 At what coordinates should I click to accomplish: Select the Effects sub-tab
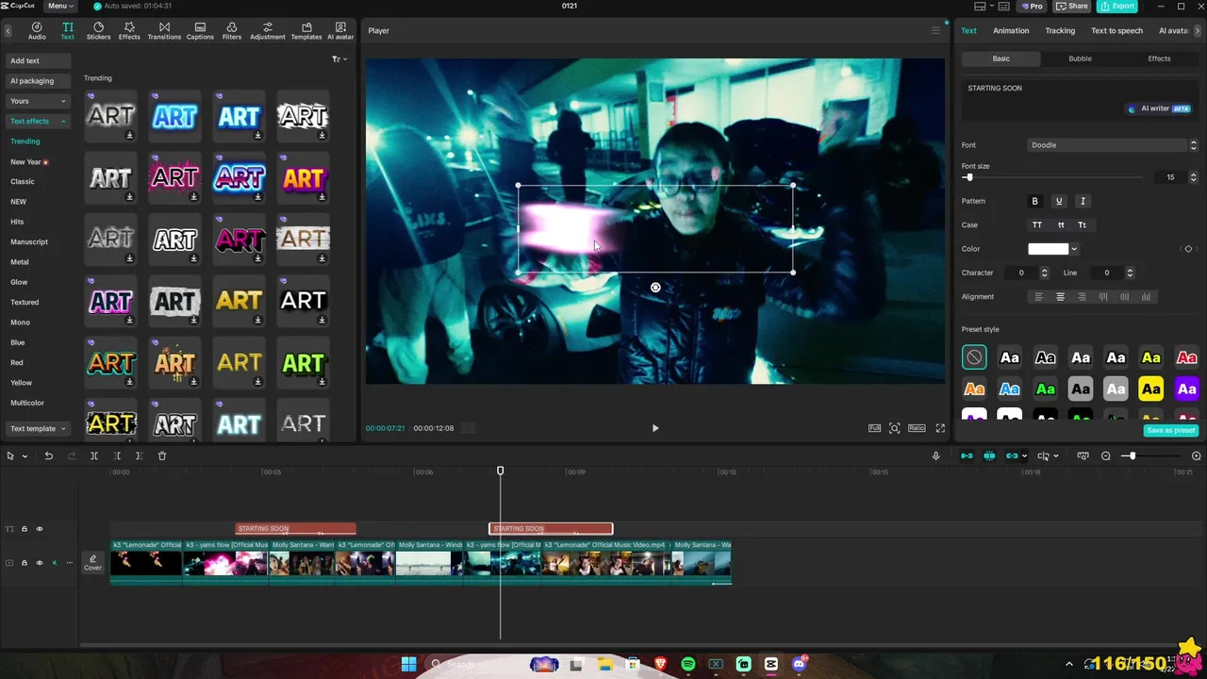tap(1159, 58)
